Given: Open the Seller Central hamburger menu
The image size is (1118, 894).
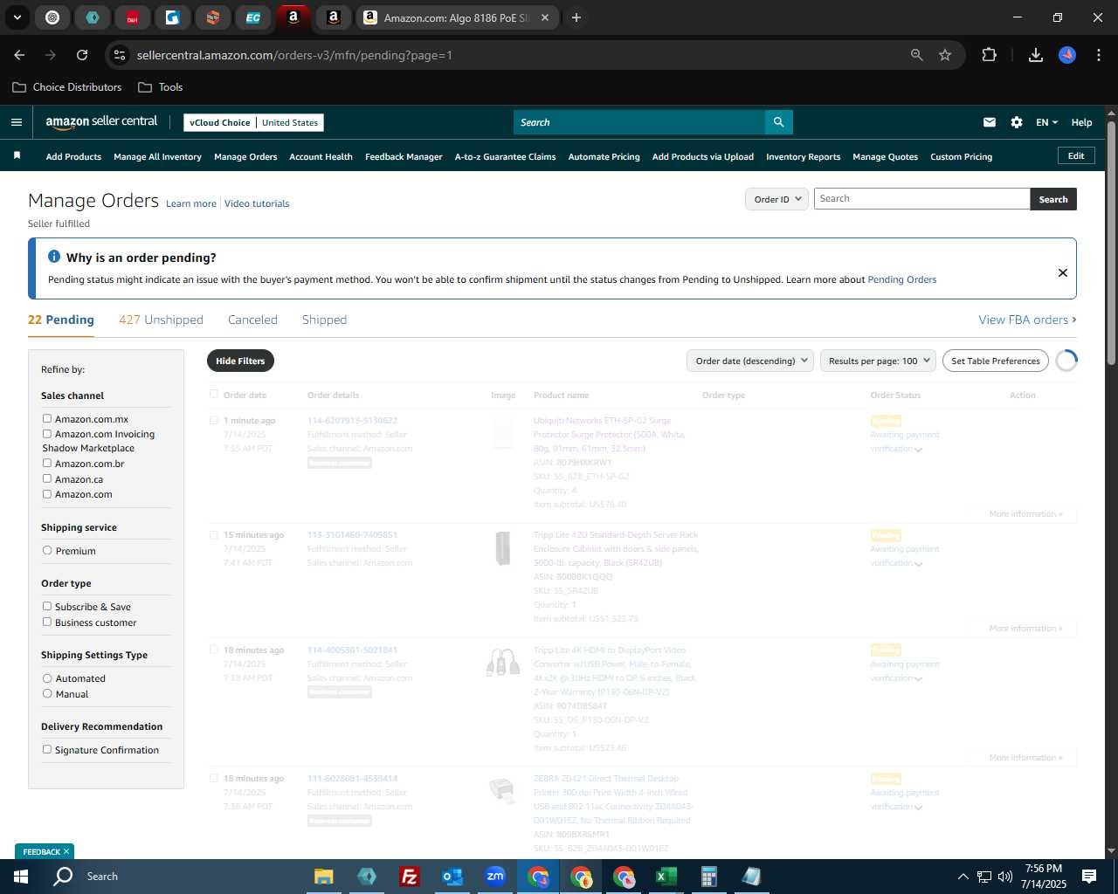Looking at the screenshot, I should 16,122.
